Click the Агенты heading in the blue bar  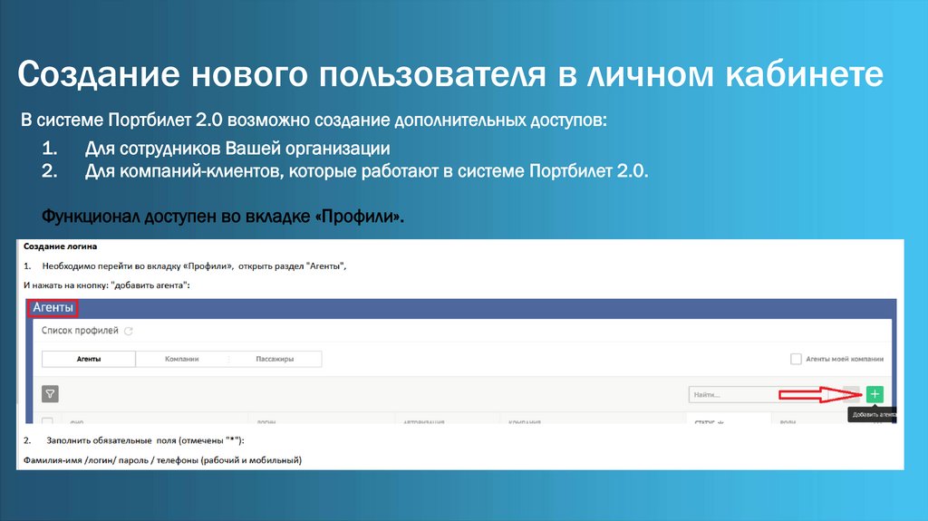[53, 307]
